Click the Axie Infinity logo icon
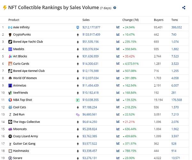 click(10, 27)
